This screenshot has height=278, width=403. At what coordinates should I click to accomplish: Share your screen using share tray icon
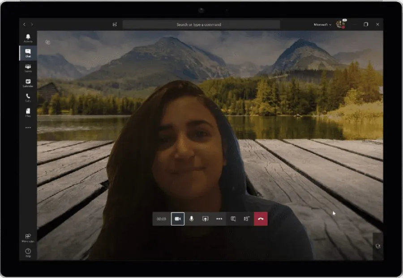205,219
